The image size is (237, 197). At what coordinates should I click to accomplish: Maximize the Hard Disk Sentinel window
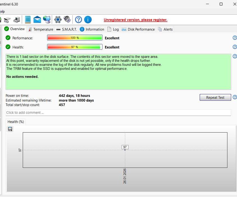click(221, 4)
